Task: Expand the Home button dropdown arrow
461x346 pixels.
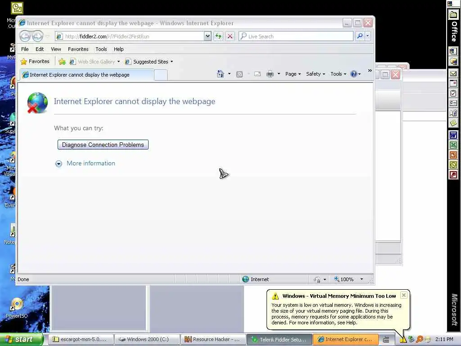Action: tap(229, 74)
